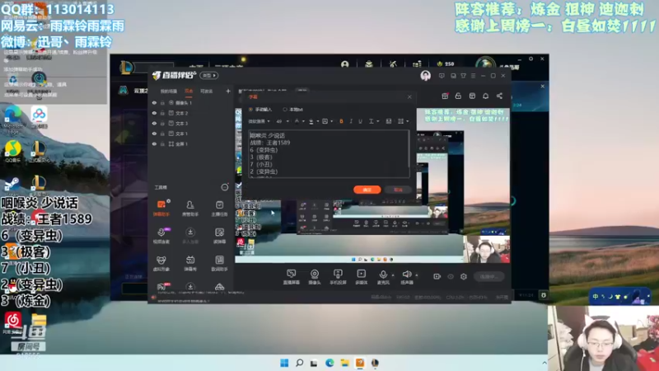Click the record video icon beside settings
The height and width of the screenshot is (371, 659).
[x=437, y=276]
